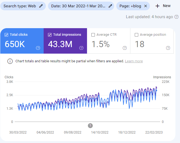
Task: Click the pencil icon on Search type chip
Action: [x=41, y=6]
